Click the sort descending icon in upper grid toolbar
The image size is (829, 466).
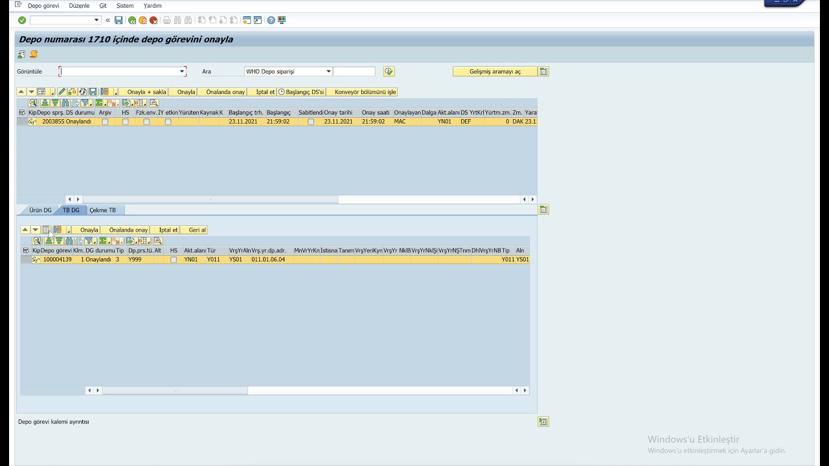click(55, 103)
